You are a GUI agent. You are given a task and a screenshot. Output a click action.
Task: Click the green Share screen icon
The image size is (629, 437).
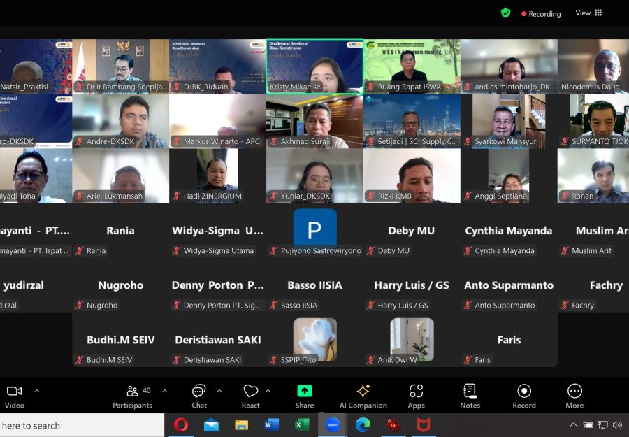305,391
